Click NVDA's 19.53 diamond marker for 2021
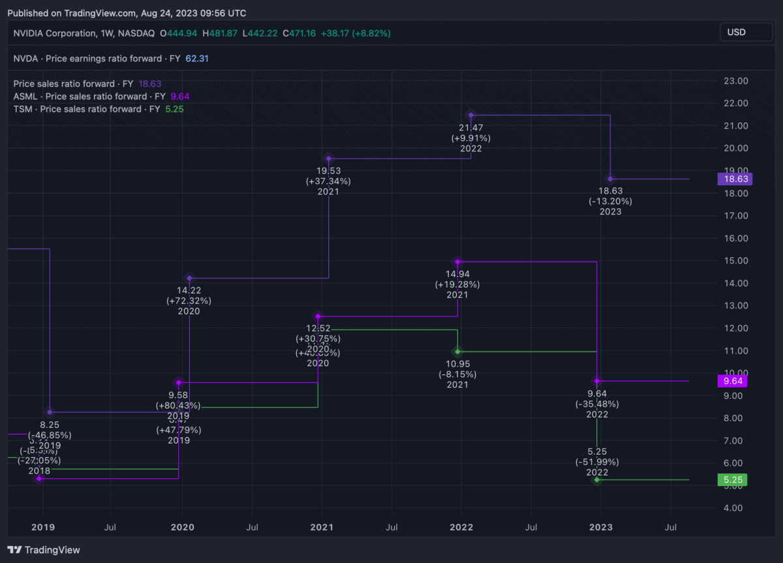This screenshot has height=563, width=783. (x=329, y=159)
